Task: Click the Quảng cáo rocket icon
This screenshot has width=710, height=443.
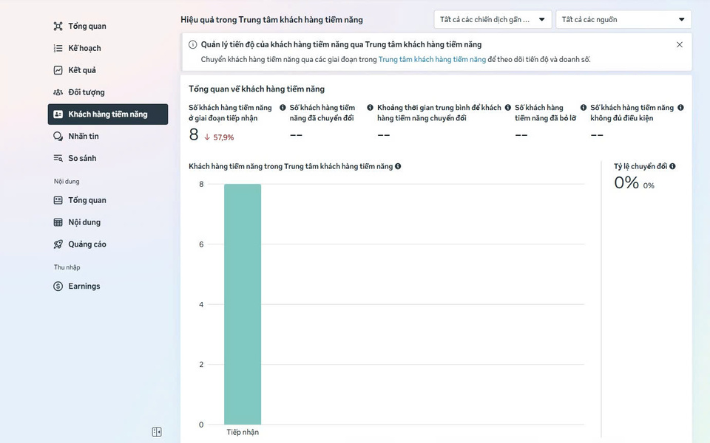Action: 58,244
